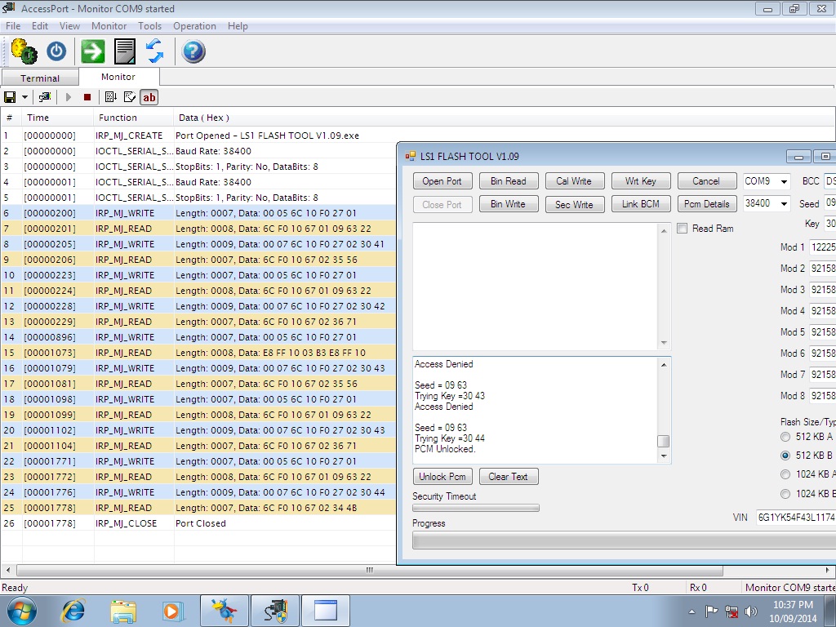Click the notepad log icon in toolbar
The image size is (836, 627).
click(x=125, y=51)
